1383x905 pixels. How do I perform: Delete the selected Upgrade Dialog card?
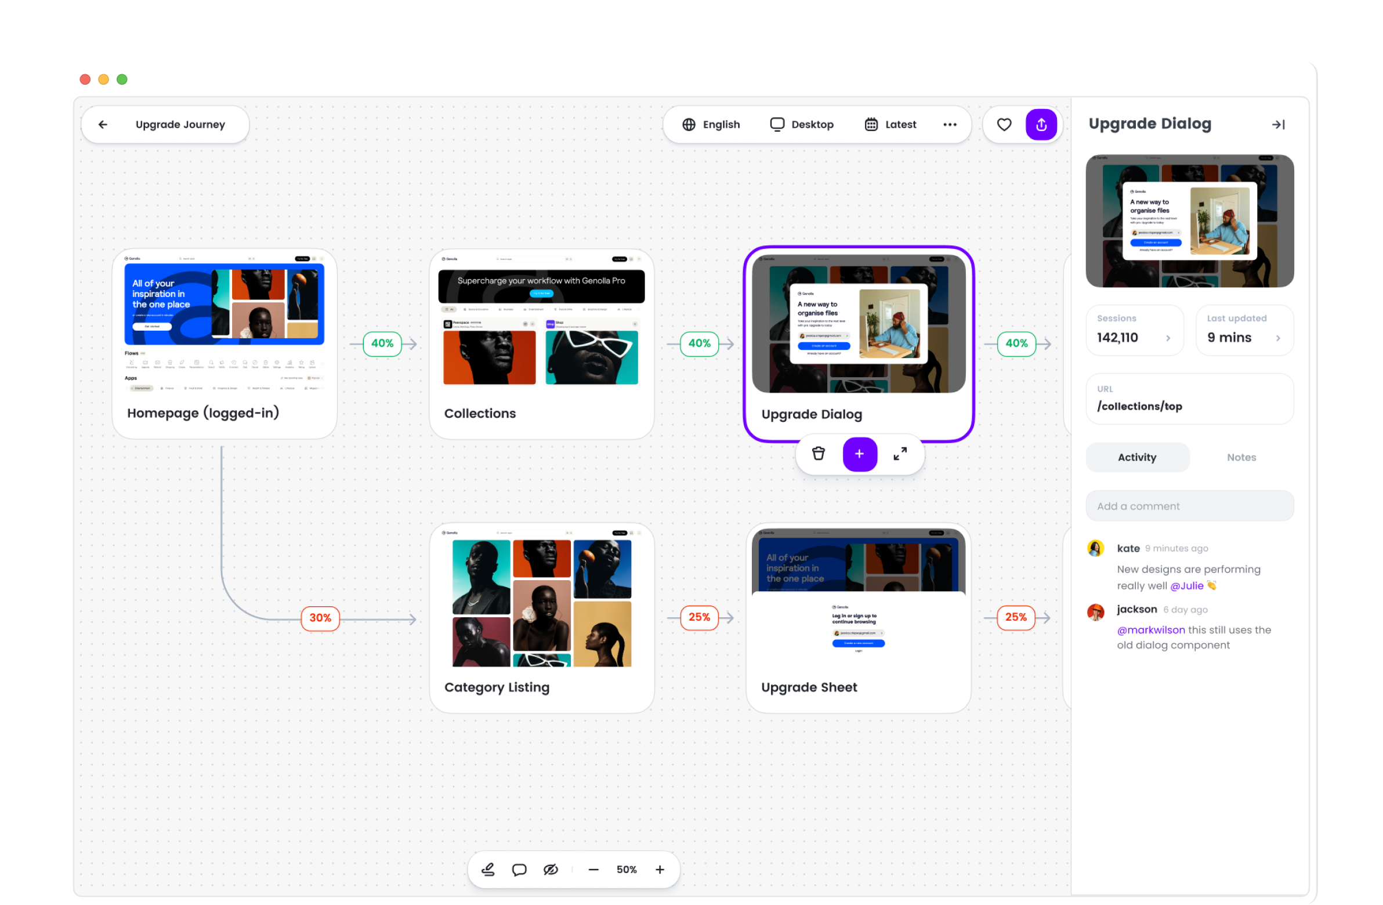[x=818, y=454]
